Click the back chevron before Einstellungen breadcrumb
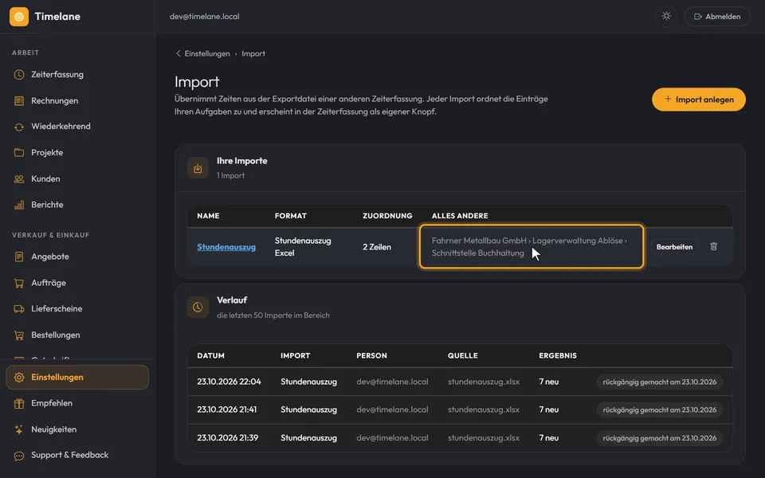765x478 pixels. click(x=178, y=53)
